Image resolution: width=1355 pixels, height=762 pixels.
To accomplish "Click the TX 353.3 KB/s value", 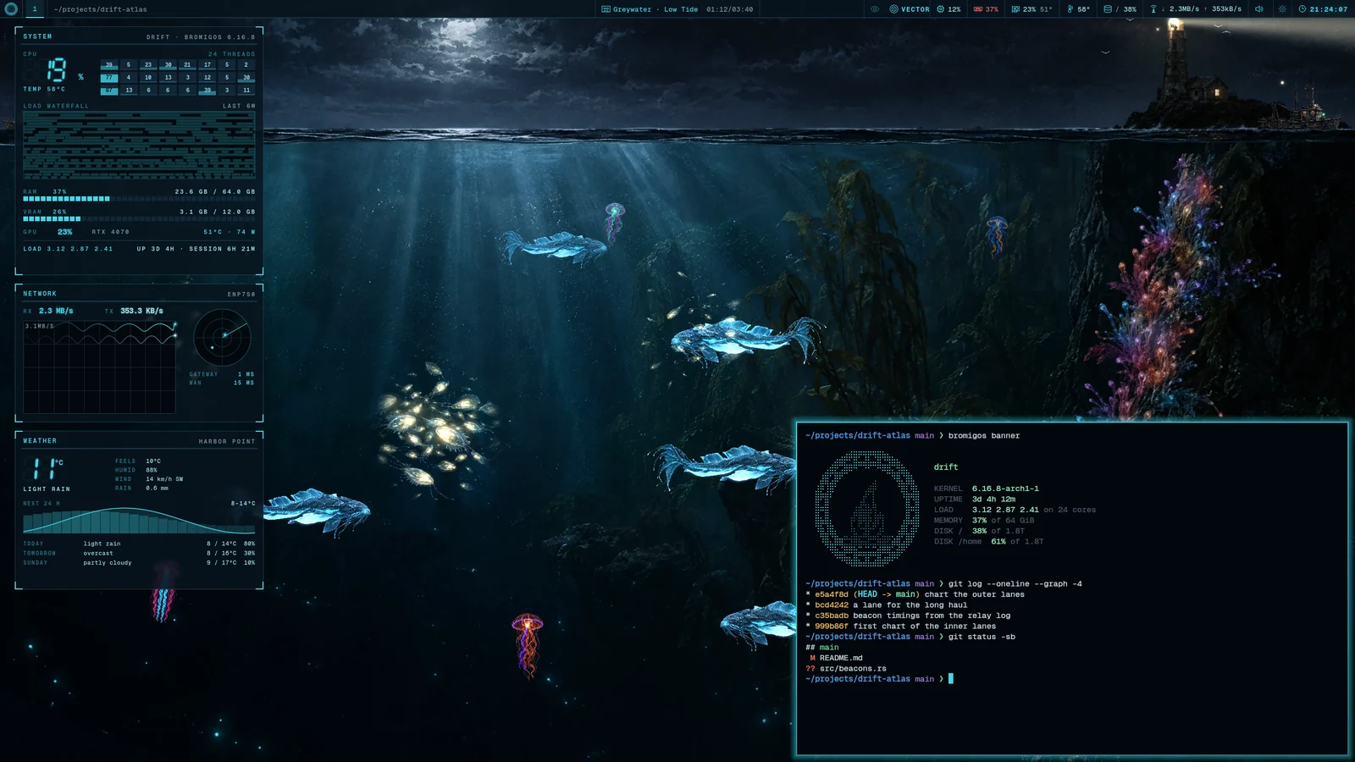I will pos(141,311).
